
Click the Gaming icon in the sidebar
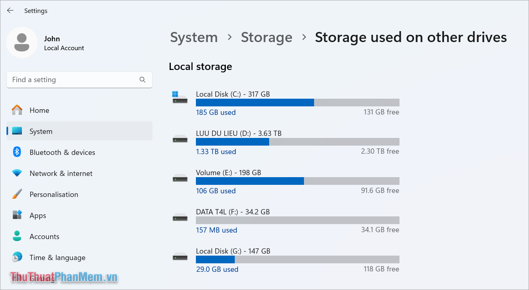pyautogui.click(x=17, y=278)
